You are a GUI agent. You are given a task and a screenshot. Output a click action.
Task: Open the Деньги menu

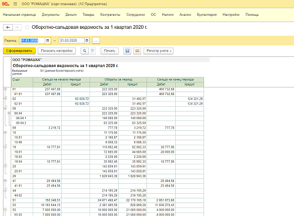tap(71, 15)
